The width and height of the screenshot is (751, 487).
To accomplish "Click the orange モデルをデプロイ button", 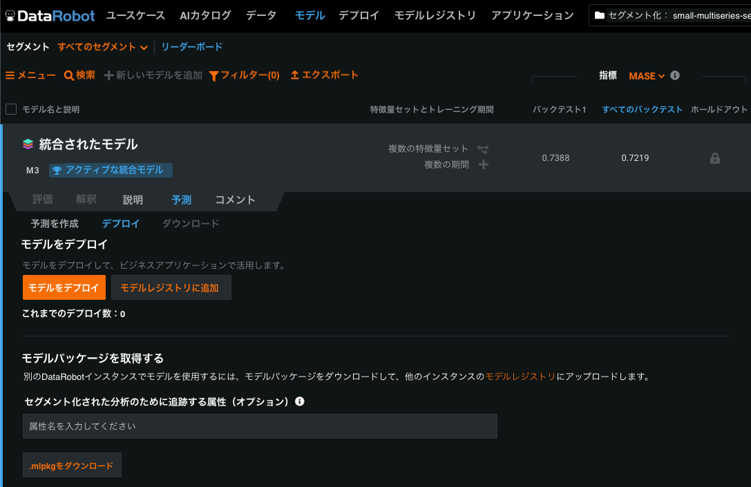I will pos(64,287).
